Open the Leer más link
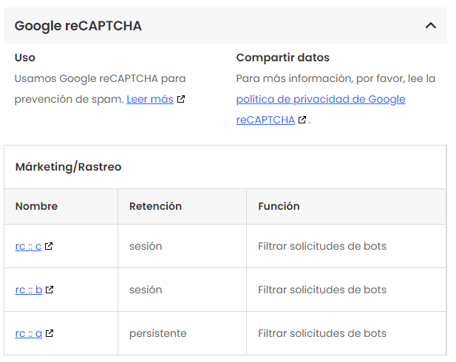The width and height of the screenshot is (456, 362). pyautogui.click(x=149, y=99)
